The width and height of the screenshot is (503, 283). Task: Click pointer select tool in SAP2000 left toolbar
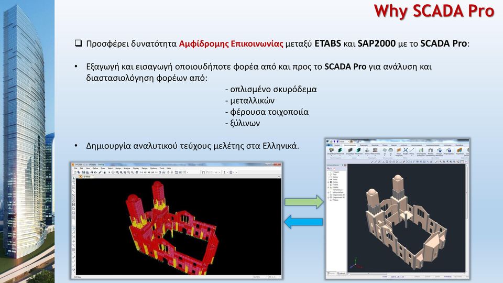coord(73,178)
